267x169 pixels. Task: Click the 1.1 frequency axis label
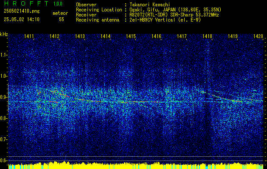tap(3, 55)
